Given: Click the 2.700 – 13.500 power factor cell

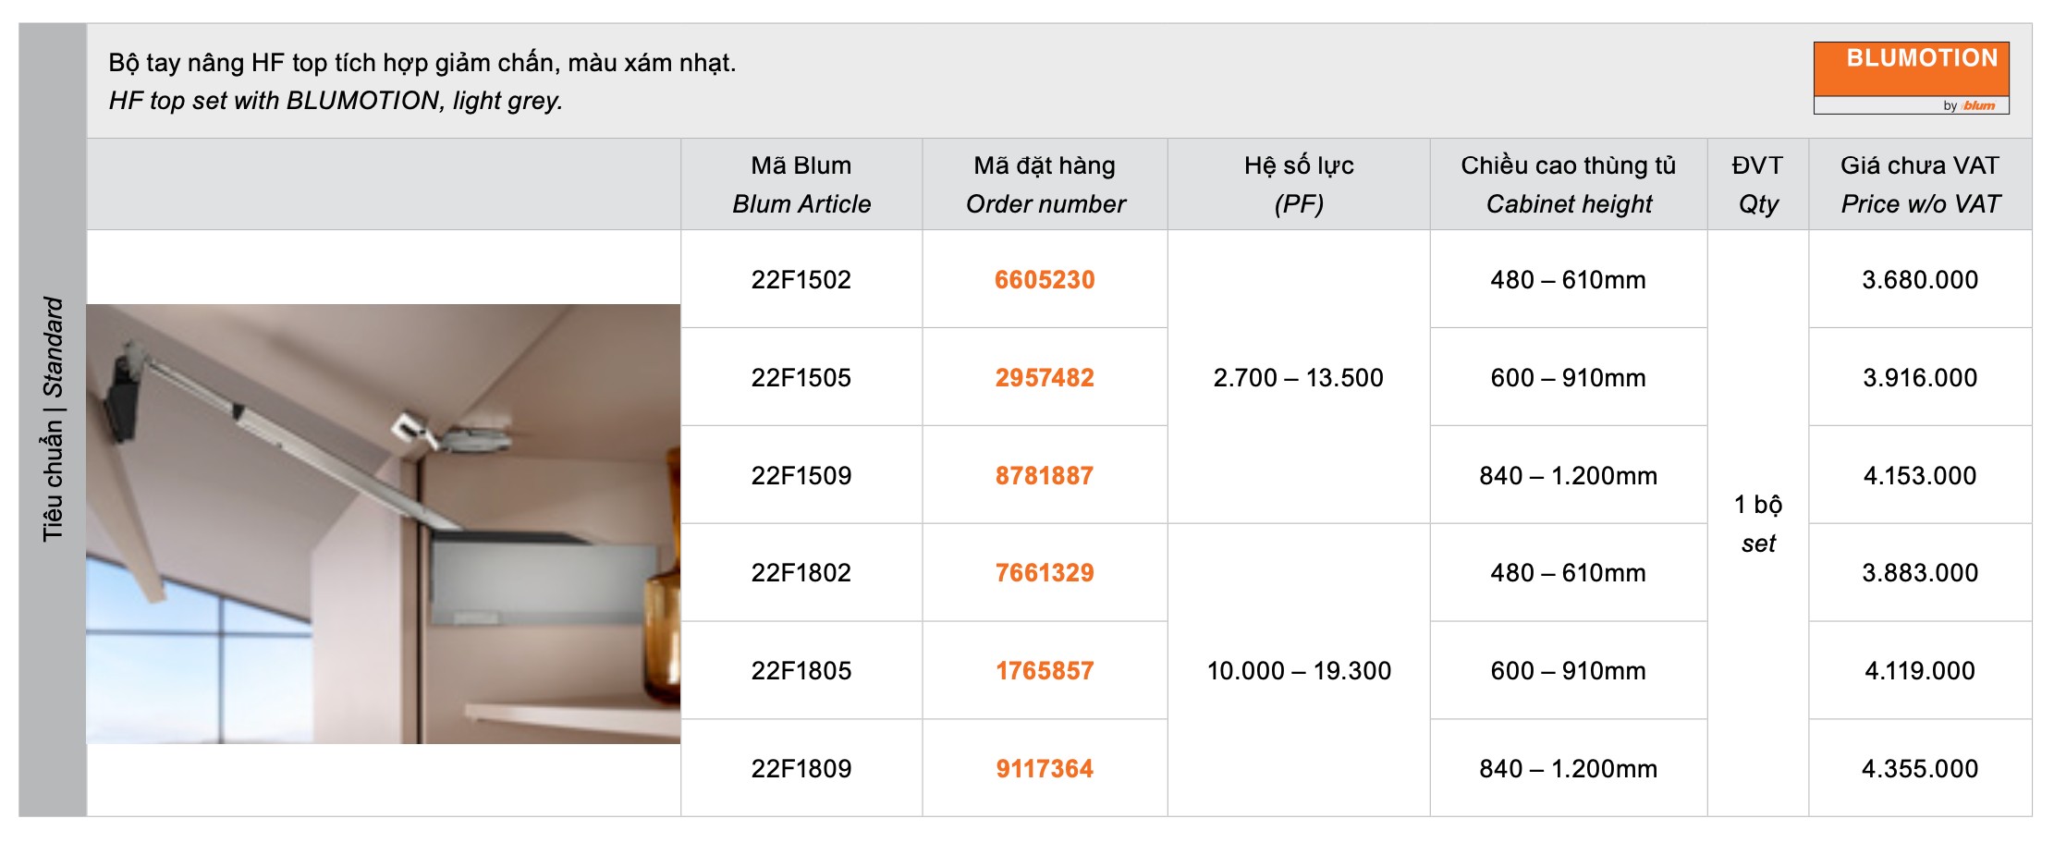Looking at the screenshot, I should tap(1299, 378).
